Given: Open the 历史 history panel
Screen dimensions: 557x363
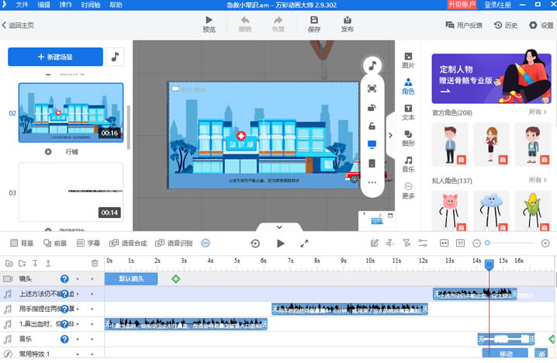Looking at the screenshot, I should point(506,26).
